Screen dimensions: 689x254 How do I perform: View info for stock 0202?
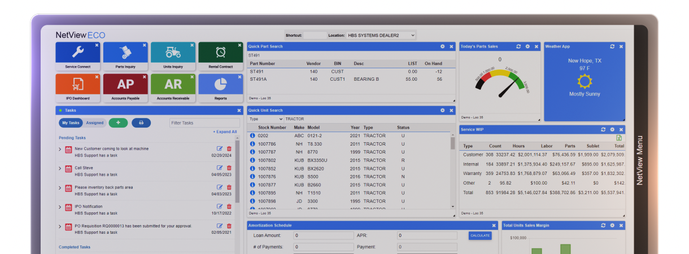pyautogui.click(x=252, y=135)
